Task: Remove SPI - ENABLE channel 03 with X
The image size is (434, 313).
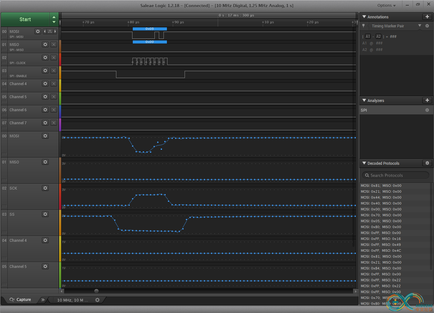Action: click(x=54, y=71)
